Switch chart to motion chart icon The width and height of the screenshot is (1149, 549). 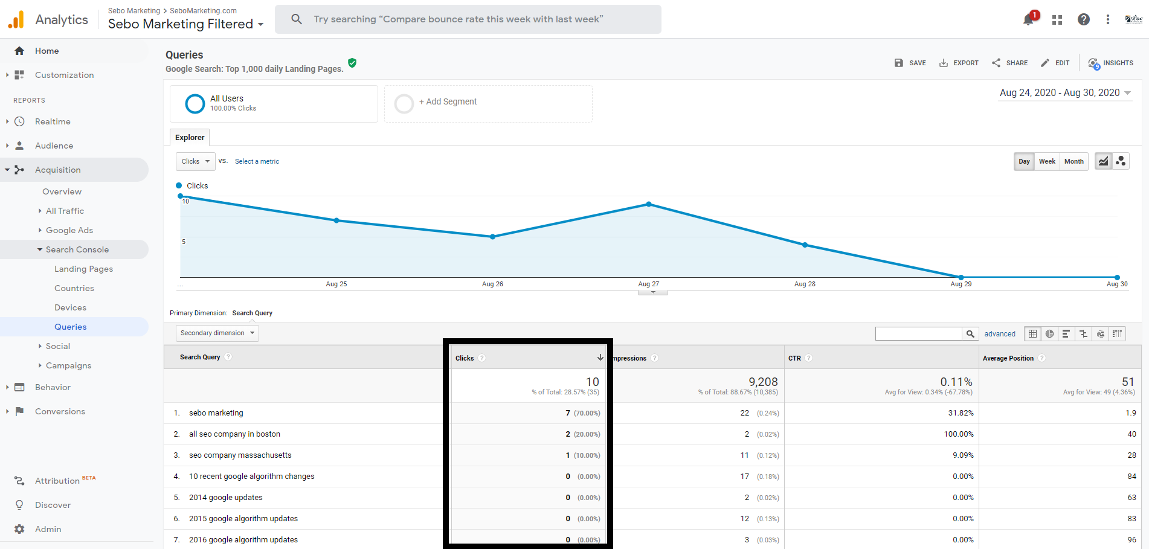coord(1121,161)
